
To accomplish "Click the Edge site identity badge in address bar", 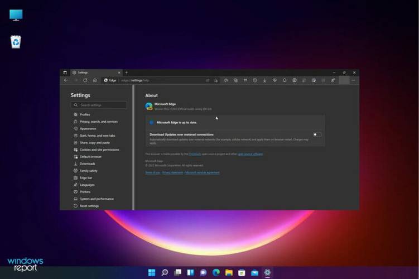I will tap(110, 80).
